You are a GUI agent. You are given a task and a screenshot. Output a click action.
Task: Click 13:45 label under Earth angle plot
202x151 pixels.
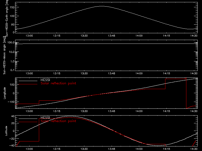(x=112, y=36)
